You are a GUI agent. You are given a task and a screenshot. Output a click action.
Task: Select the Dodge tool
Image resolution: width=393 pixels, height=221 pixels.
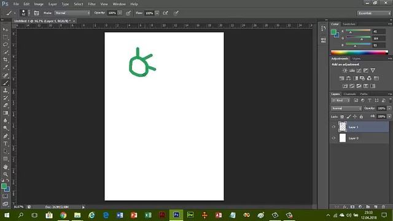[x=6, y=128]
